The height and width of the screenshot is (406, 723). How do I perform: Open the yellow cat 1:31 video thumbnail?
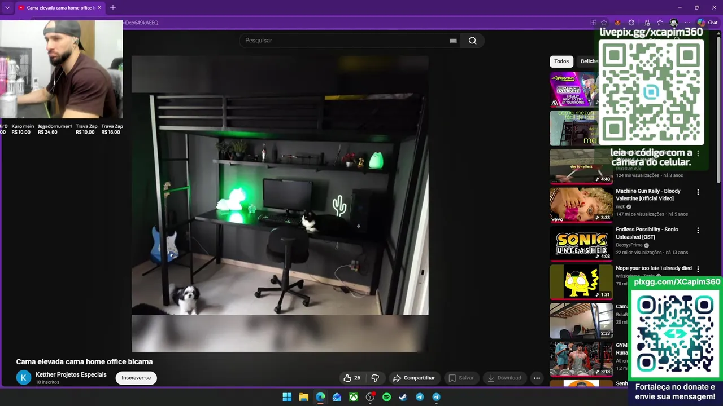coord(581,281)
